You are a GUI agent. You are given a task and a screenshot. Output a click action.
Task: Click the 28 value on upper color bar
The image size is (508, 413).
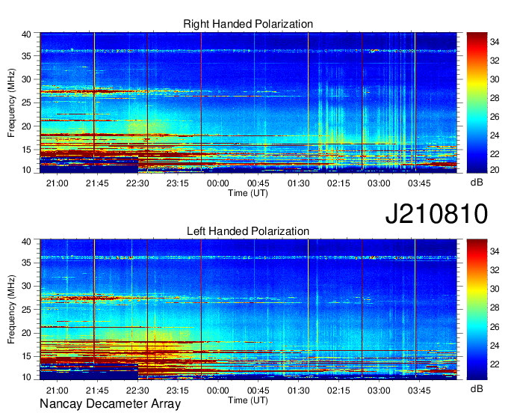[495, 98]
